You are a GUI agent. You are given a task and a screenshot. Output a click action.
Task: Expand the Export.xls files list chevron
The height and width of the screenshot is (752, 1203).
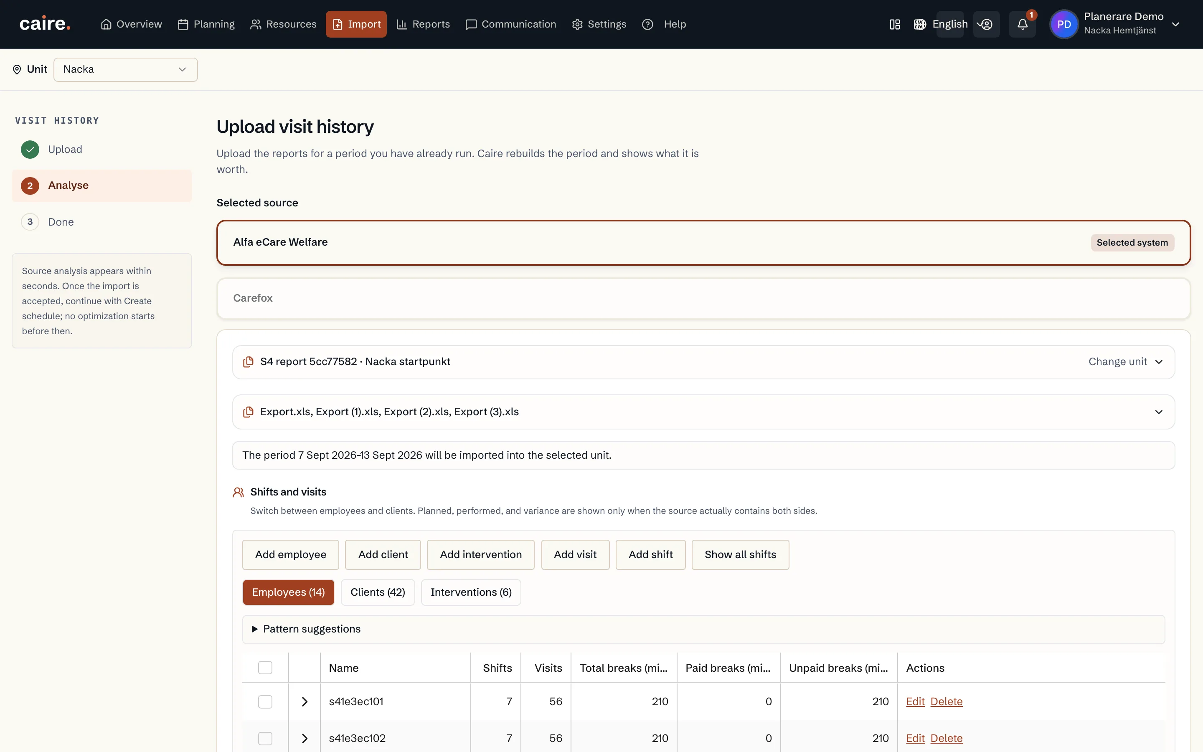(x=1158, y=412)
